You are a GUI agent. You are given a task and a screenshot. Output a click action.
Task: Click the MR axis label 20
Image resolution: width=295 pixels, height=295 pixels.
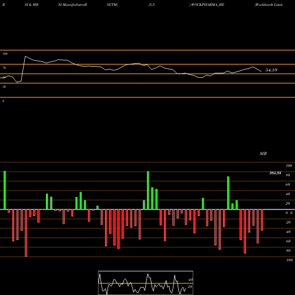pos(287,204)
